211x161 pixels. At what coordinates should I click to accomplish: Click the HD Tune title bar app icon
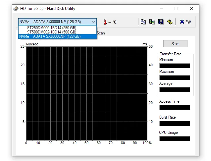16,9
